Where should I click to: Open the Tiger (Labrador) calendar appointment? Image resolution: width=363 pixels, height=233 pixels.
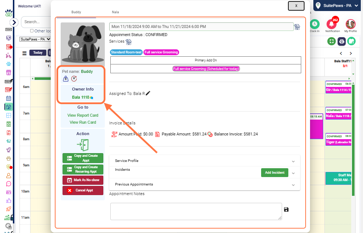(x=338, y=140)
